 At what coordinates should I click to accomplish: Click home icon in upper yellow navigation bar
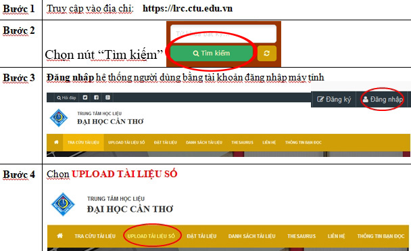click(x=56, y=142)
